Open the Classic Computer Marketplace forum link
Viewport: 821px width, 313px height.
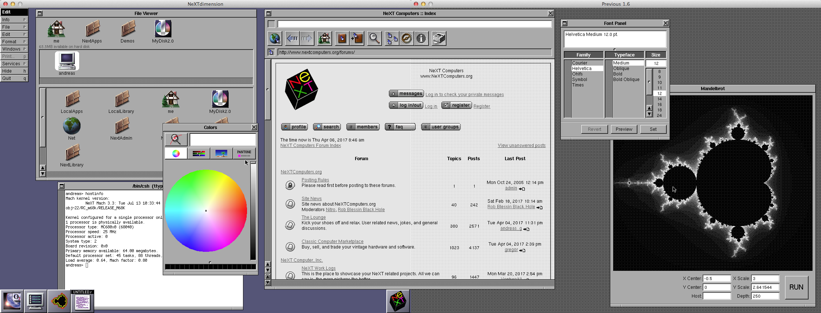click(x=332, y=242)
